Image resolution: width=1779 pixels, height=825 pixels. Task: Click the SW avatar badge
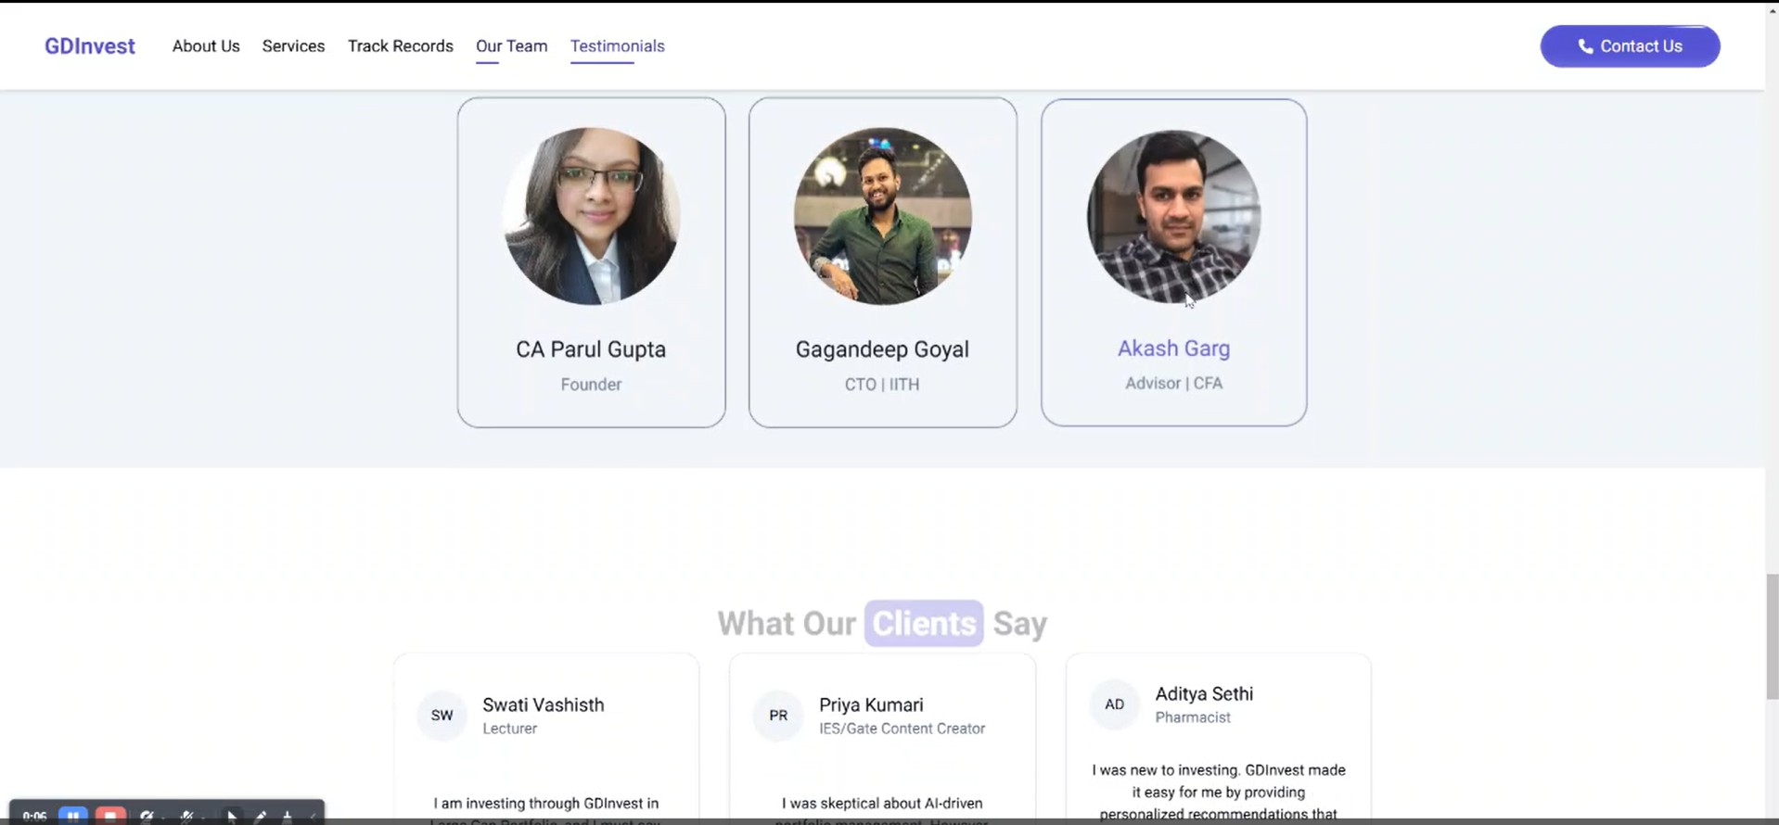(442, 716)
